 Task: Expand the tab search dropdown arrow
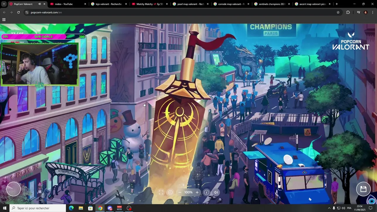coord(4,4)
